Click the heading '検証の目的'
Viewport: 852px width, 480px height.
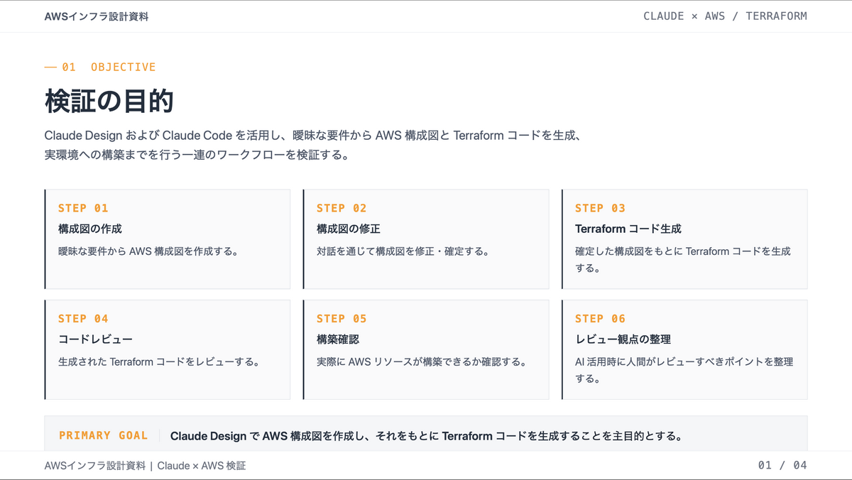point(109,101)
